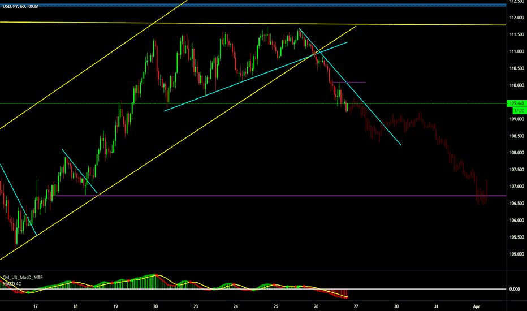Click date label 18 on time axis
This screenshot has width=527, height=311.
[x=75, y=306]
